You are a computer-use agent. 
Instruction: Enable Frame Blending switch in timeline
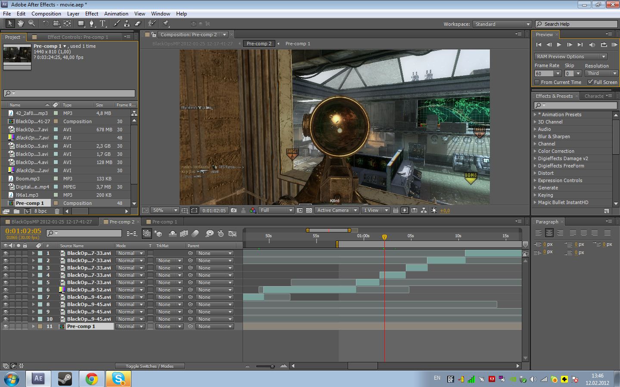[x=184, y=233]
